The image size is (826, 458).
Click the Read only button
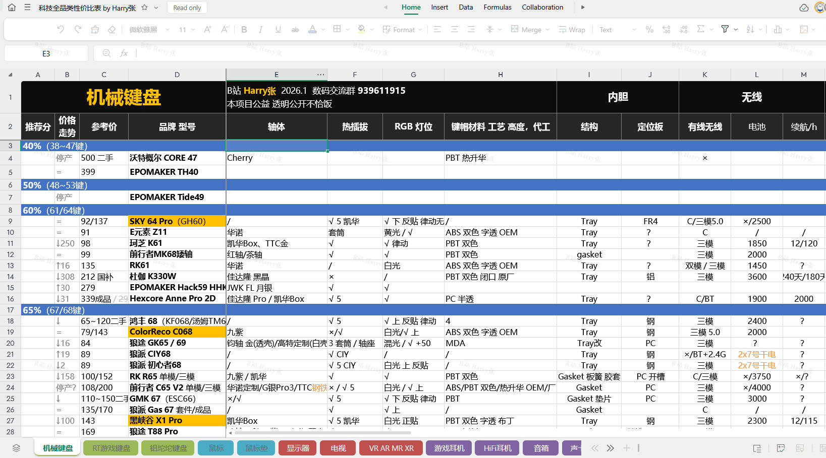point(187,8)
